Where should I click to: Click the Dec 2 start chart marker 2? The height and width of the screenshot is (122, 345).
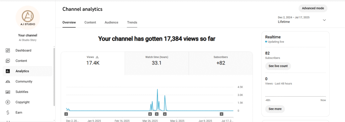tap(66, 114)
